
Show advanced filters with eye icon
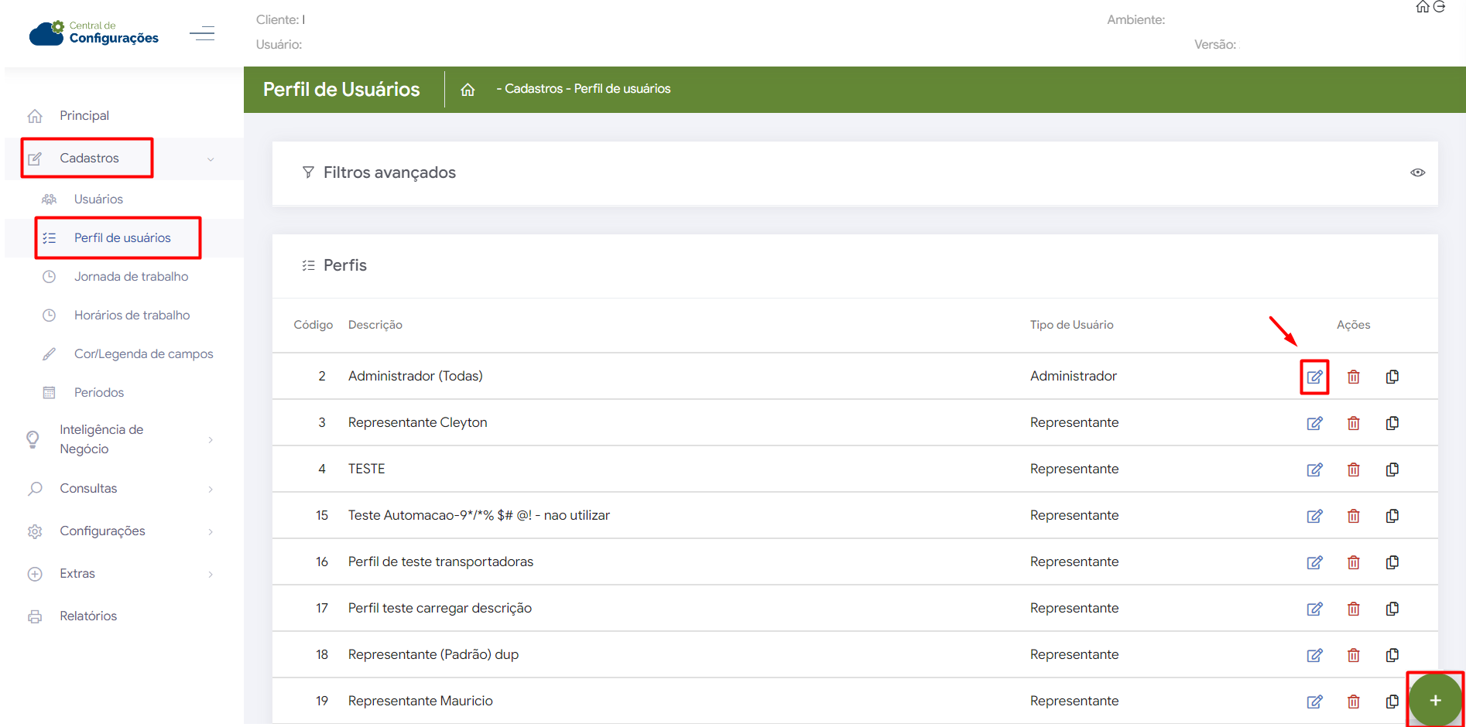click(x=1417, y=172)
